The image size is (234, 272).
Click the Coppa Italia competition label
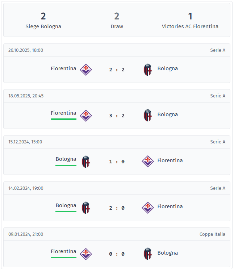coord(212,234)
